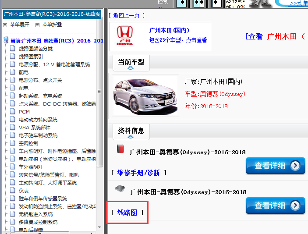Click the Odyssey car thumbnail

(145, 96)
